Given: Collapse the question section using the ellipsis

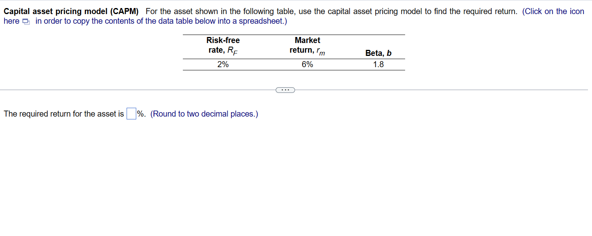Looking at the screenshot, I should (x=285, y=90).
